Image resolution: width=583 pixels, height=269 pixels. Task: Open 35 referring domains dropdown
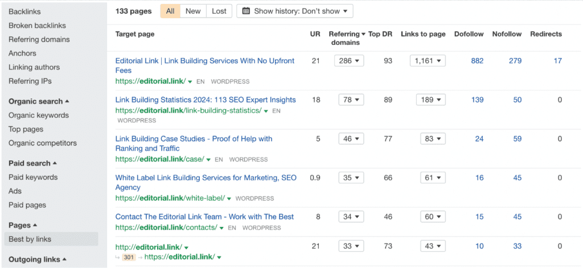[x=351, y=177]
